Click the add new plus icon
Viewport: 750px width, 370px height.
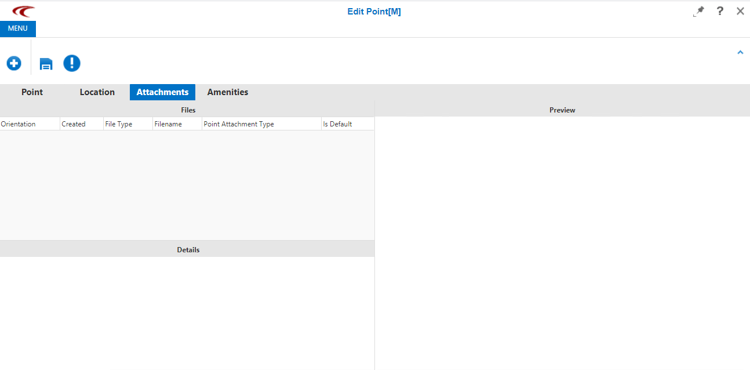14,63
